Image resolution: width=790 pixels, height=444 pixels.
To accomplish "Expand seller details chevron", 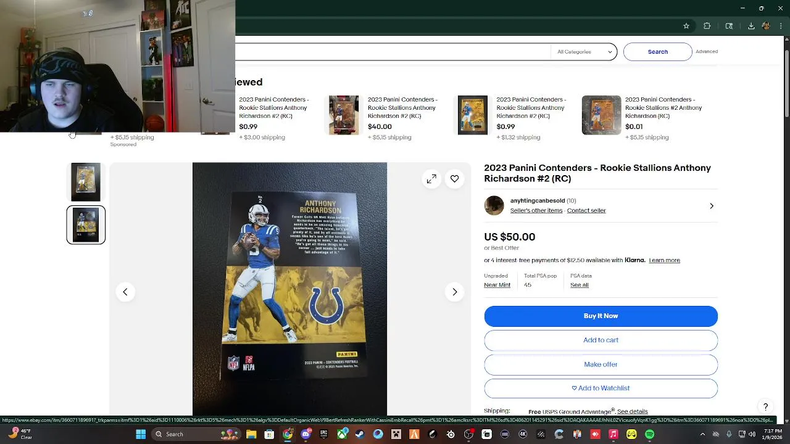I will click(x=711, y=206).
